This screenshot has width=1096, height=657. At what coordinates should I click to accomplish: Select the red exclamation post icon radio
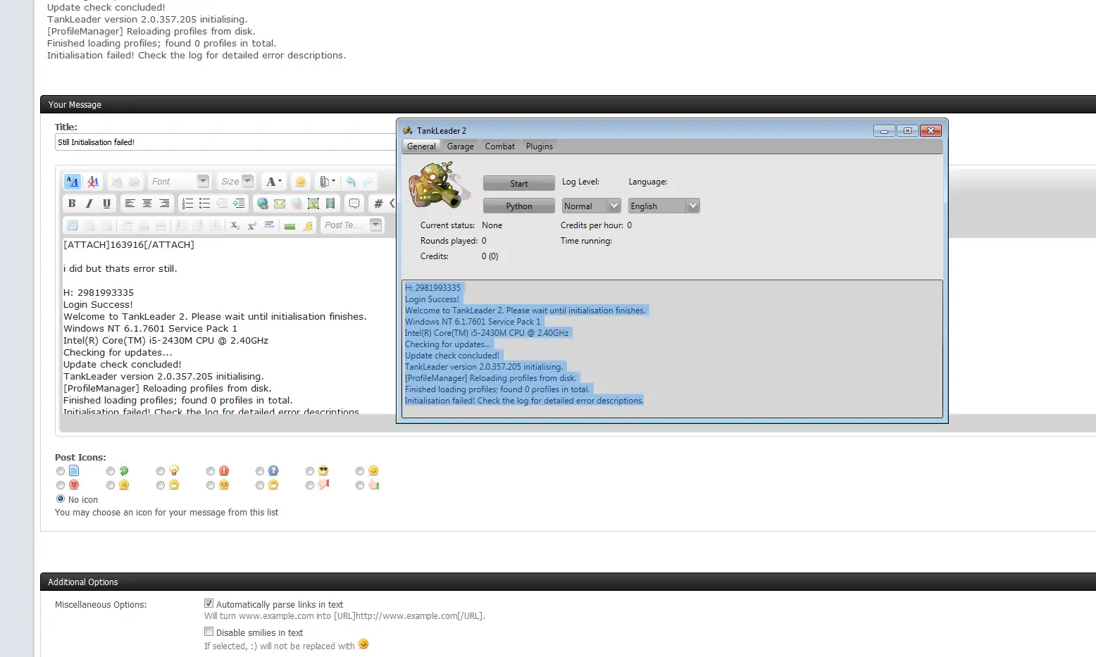pos(211,471)
